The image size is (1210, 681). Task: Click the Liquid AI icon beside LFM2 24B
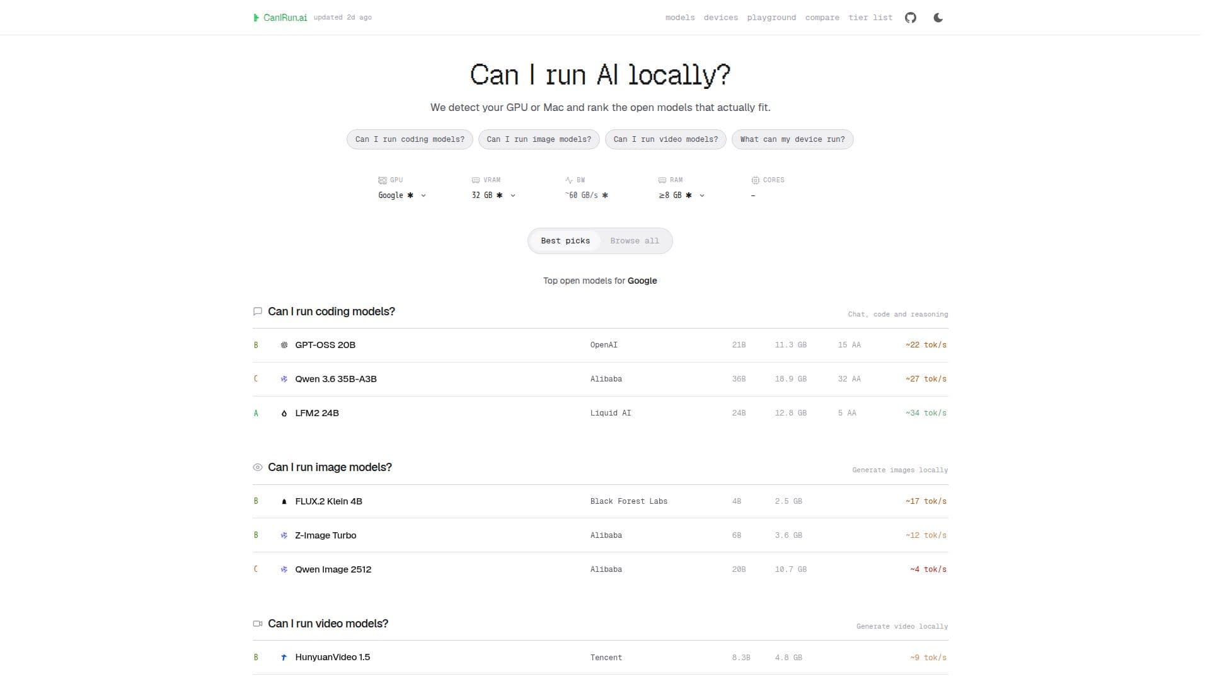(x=284, y=413)
